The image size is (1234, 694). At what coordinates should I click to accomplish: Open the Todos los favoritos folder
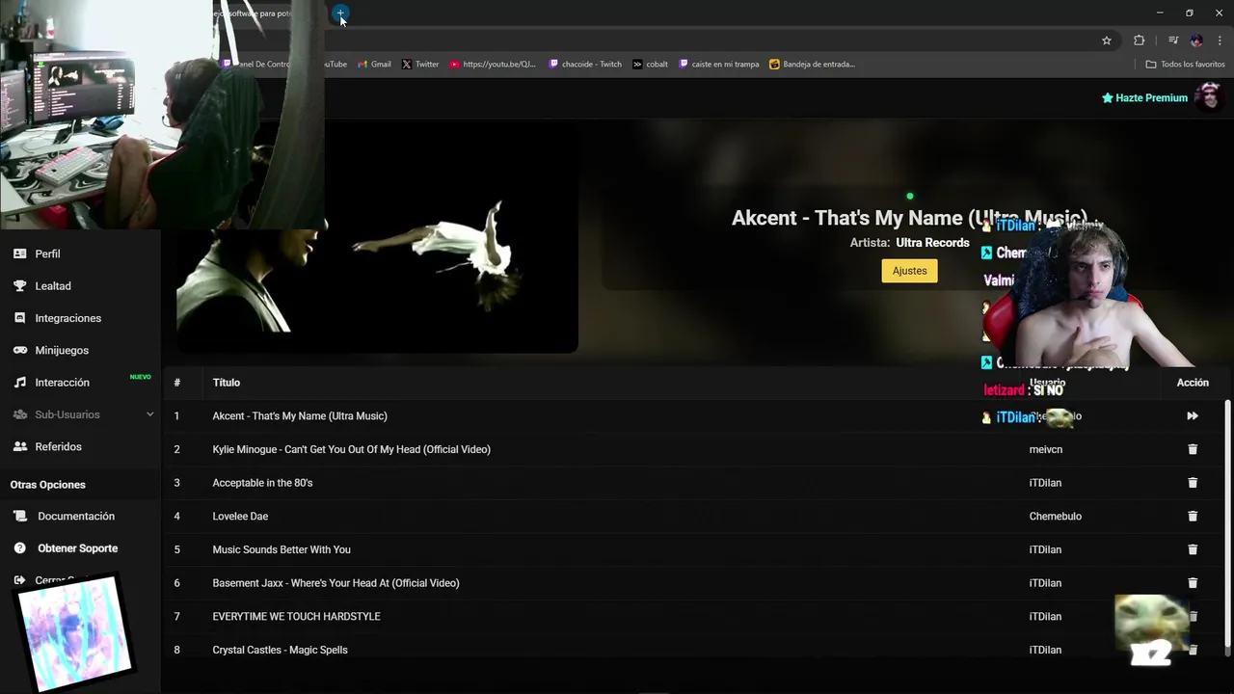1186,65
